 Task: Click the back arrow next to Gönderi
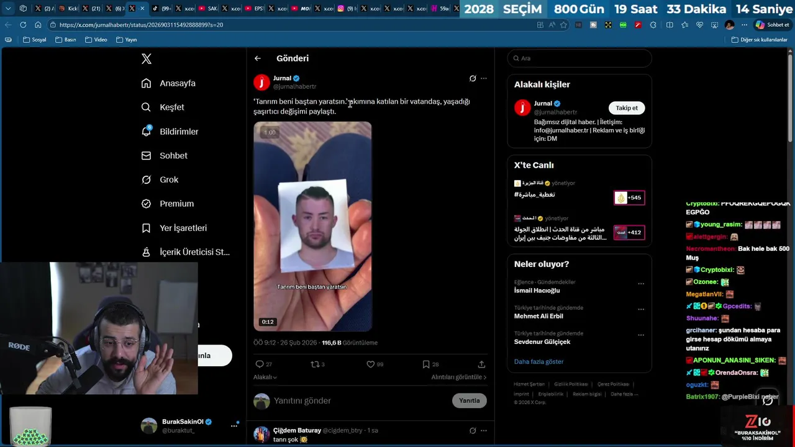258,58
